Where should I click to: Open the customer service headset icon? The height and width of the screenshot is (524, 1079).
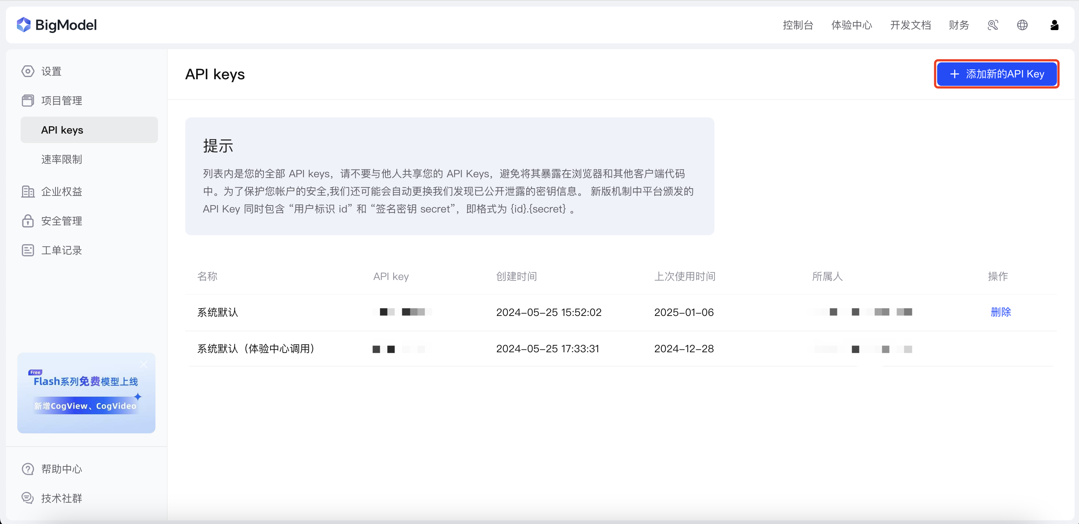pos(992,25)
